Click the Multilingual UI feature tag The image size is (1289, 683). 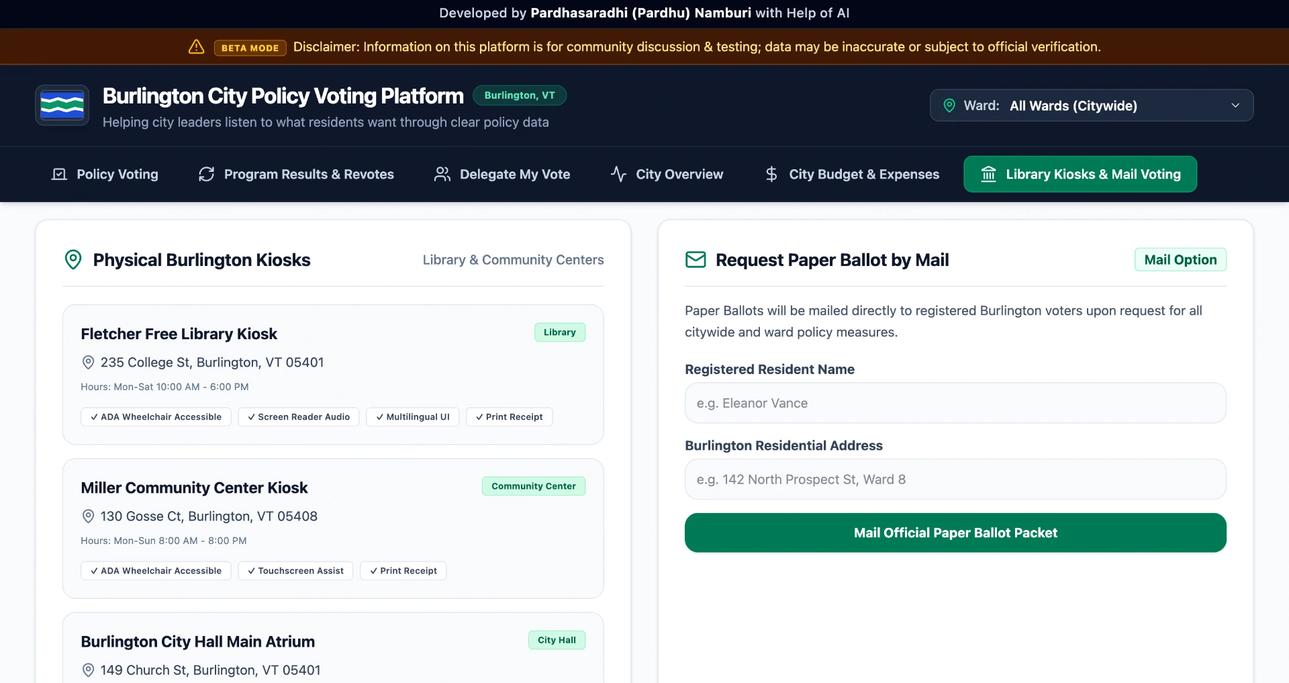[413, 417]
